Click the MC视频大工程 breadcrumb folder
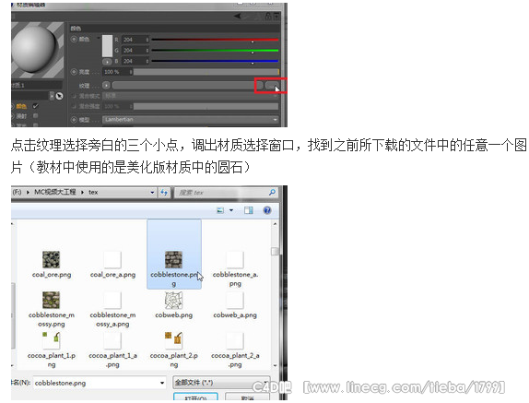Viewport: 529px width, 403px height. click(x=55, y=192)
